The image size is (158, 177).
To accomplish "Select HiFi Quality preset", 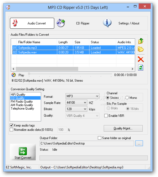I will [25, 95].
